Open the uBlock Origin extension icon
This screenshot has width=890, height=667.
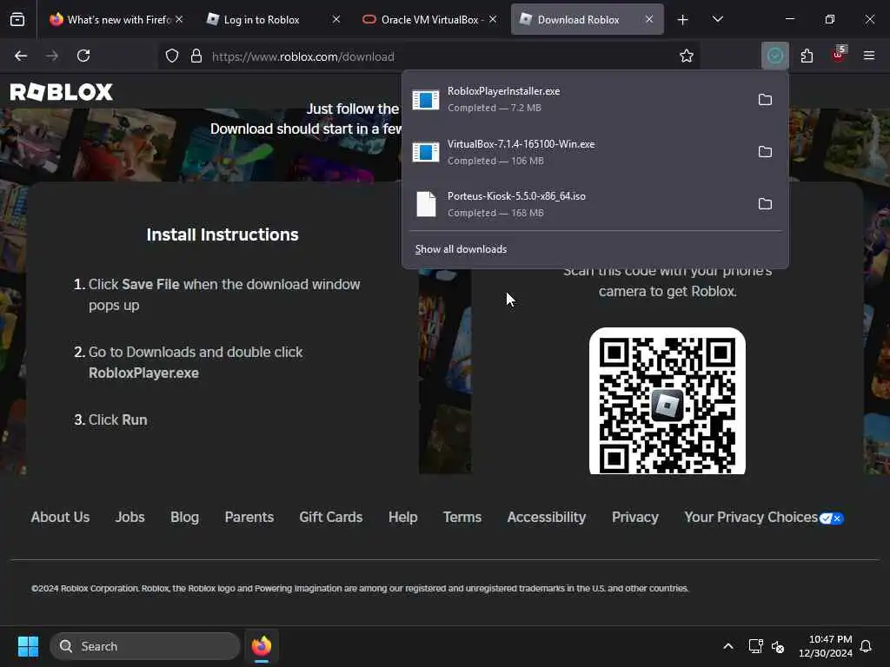(x=839, y=56)
